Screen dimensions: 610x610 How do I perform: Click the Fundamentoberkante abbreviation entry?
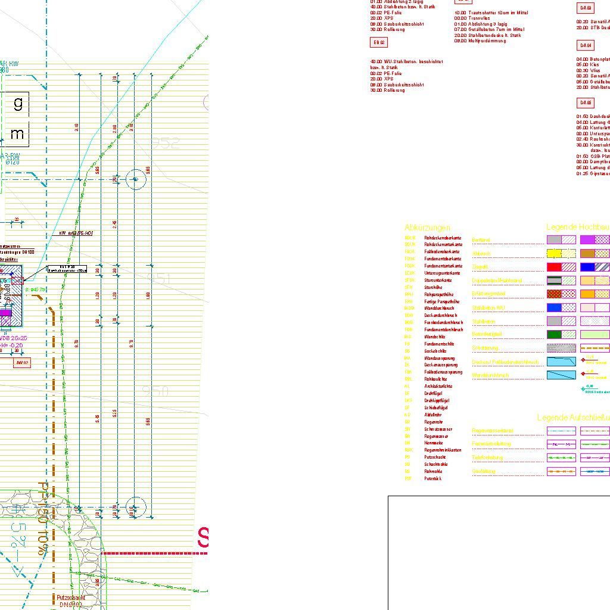click(x=443, y=259)
